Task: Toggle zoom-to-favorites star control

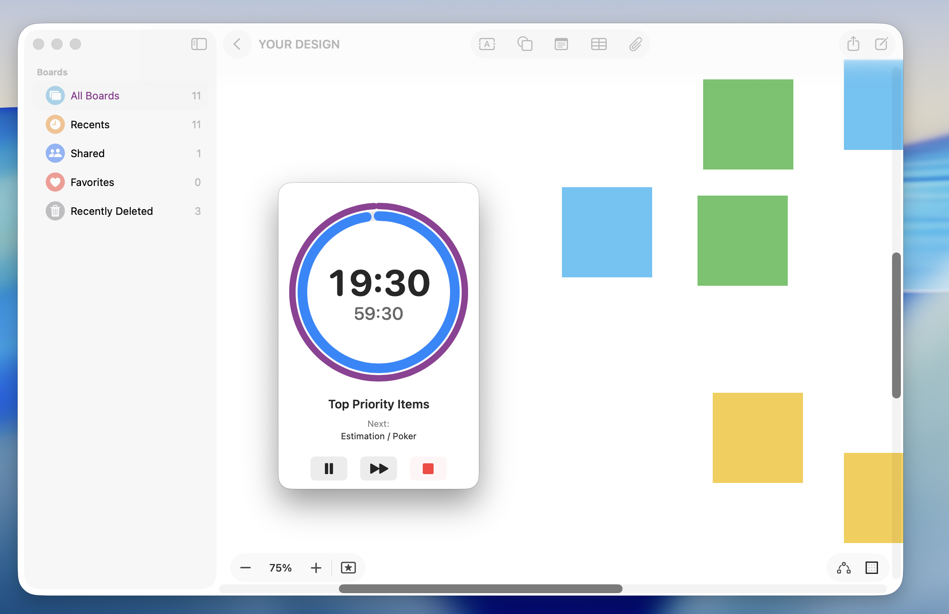Action: [348, 568]
